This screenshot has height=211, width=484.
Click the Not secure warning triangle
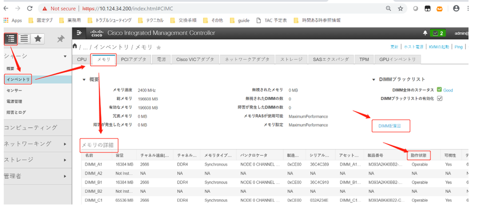pyautogui.click(x=45, y=9)
